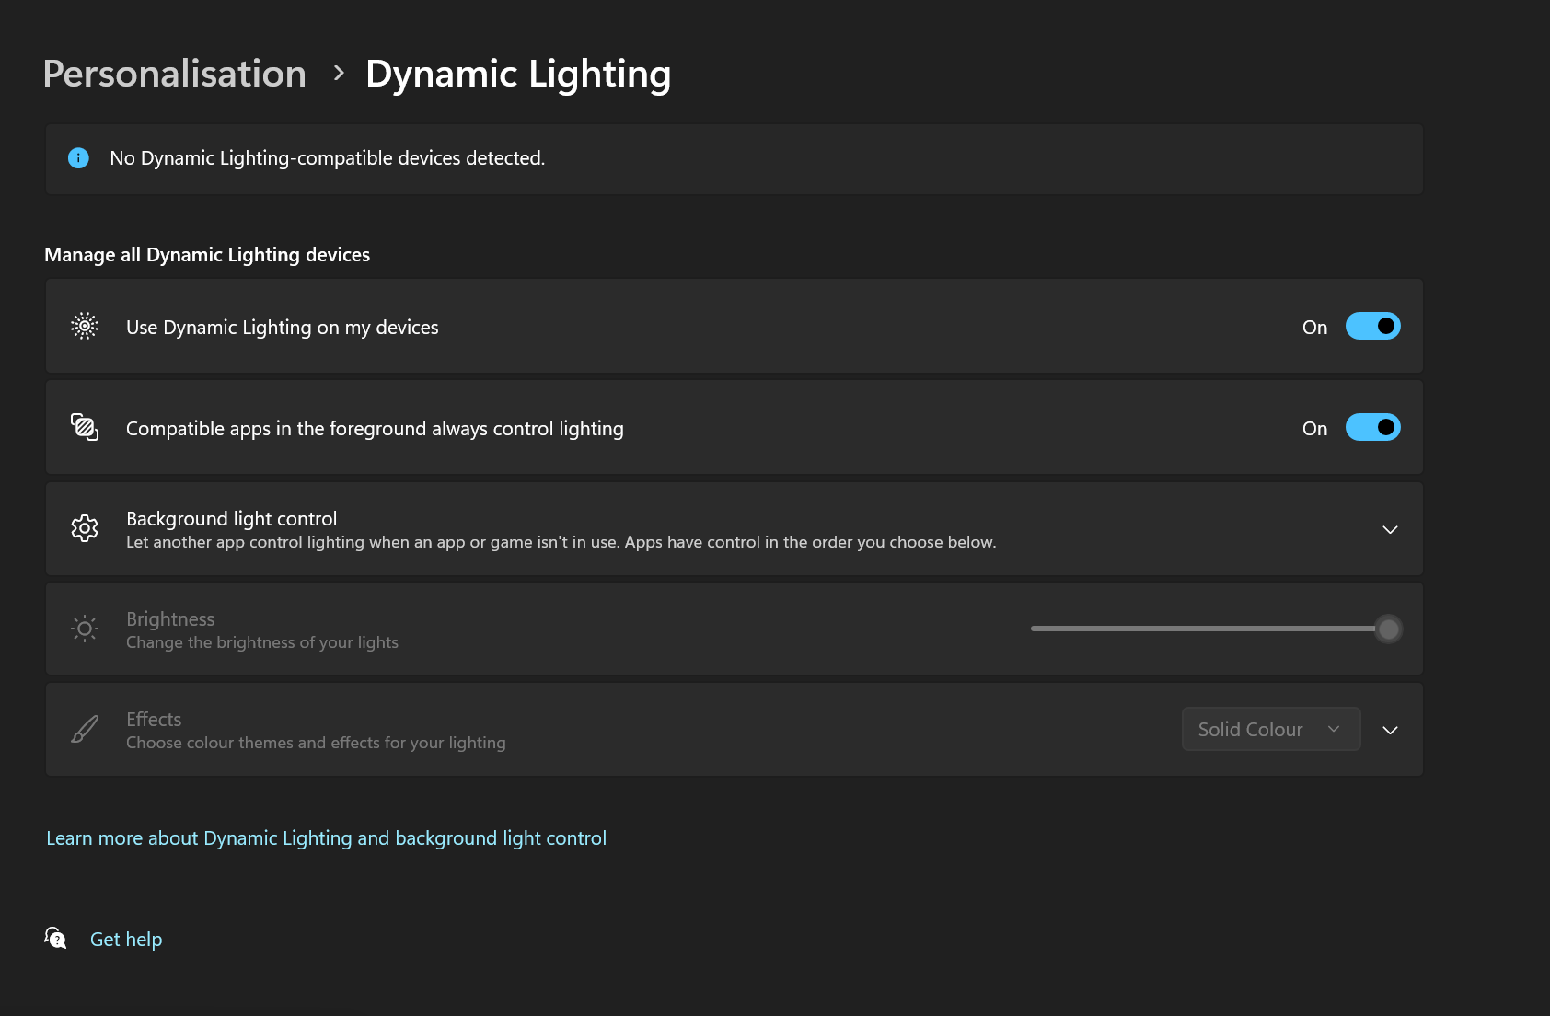Click the 'Brightness' title text
1550x1016 pixels.
tap(170, 619)
